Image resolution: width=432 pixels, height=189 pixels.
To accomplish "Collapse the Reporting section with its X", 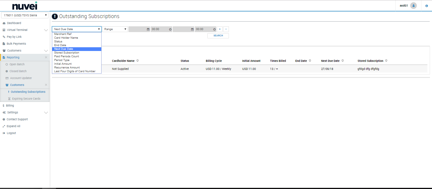I will pyautogui.click(x=46, y=58).
